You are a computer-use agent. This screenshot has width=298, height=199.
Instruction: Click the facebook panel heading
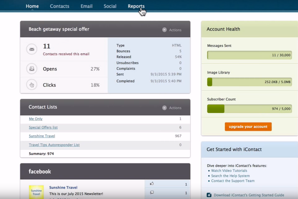40,171
